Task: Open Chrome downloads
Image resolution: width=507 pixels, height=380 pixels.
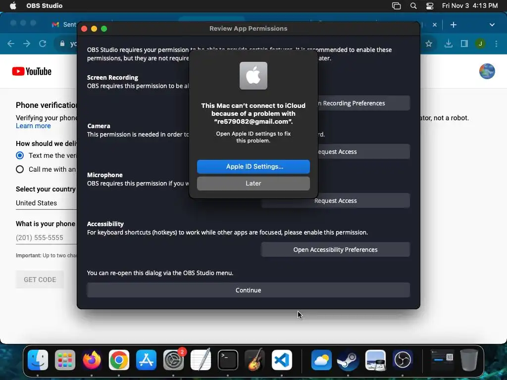Action: coord(449,44)
